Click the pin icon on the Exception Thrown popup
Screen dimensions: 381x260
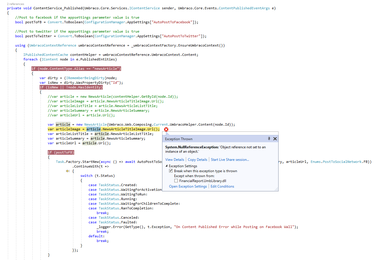click(x=269, y=139)
